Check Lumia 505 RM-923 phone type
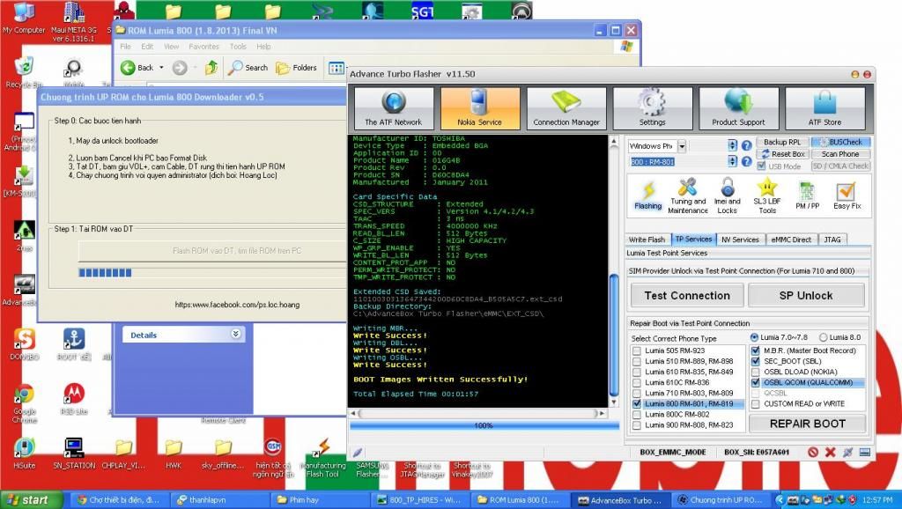This screenshot has width=902, height=509. 636,350
